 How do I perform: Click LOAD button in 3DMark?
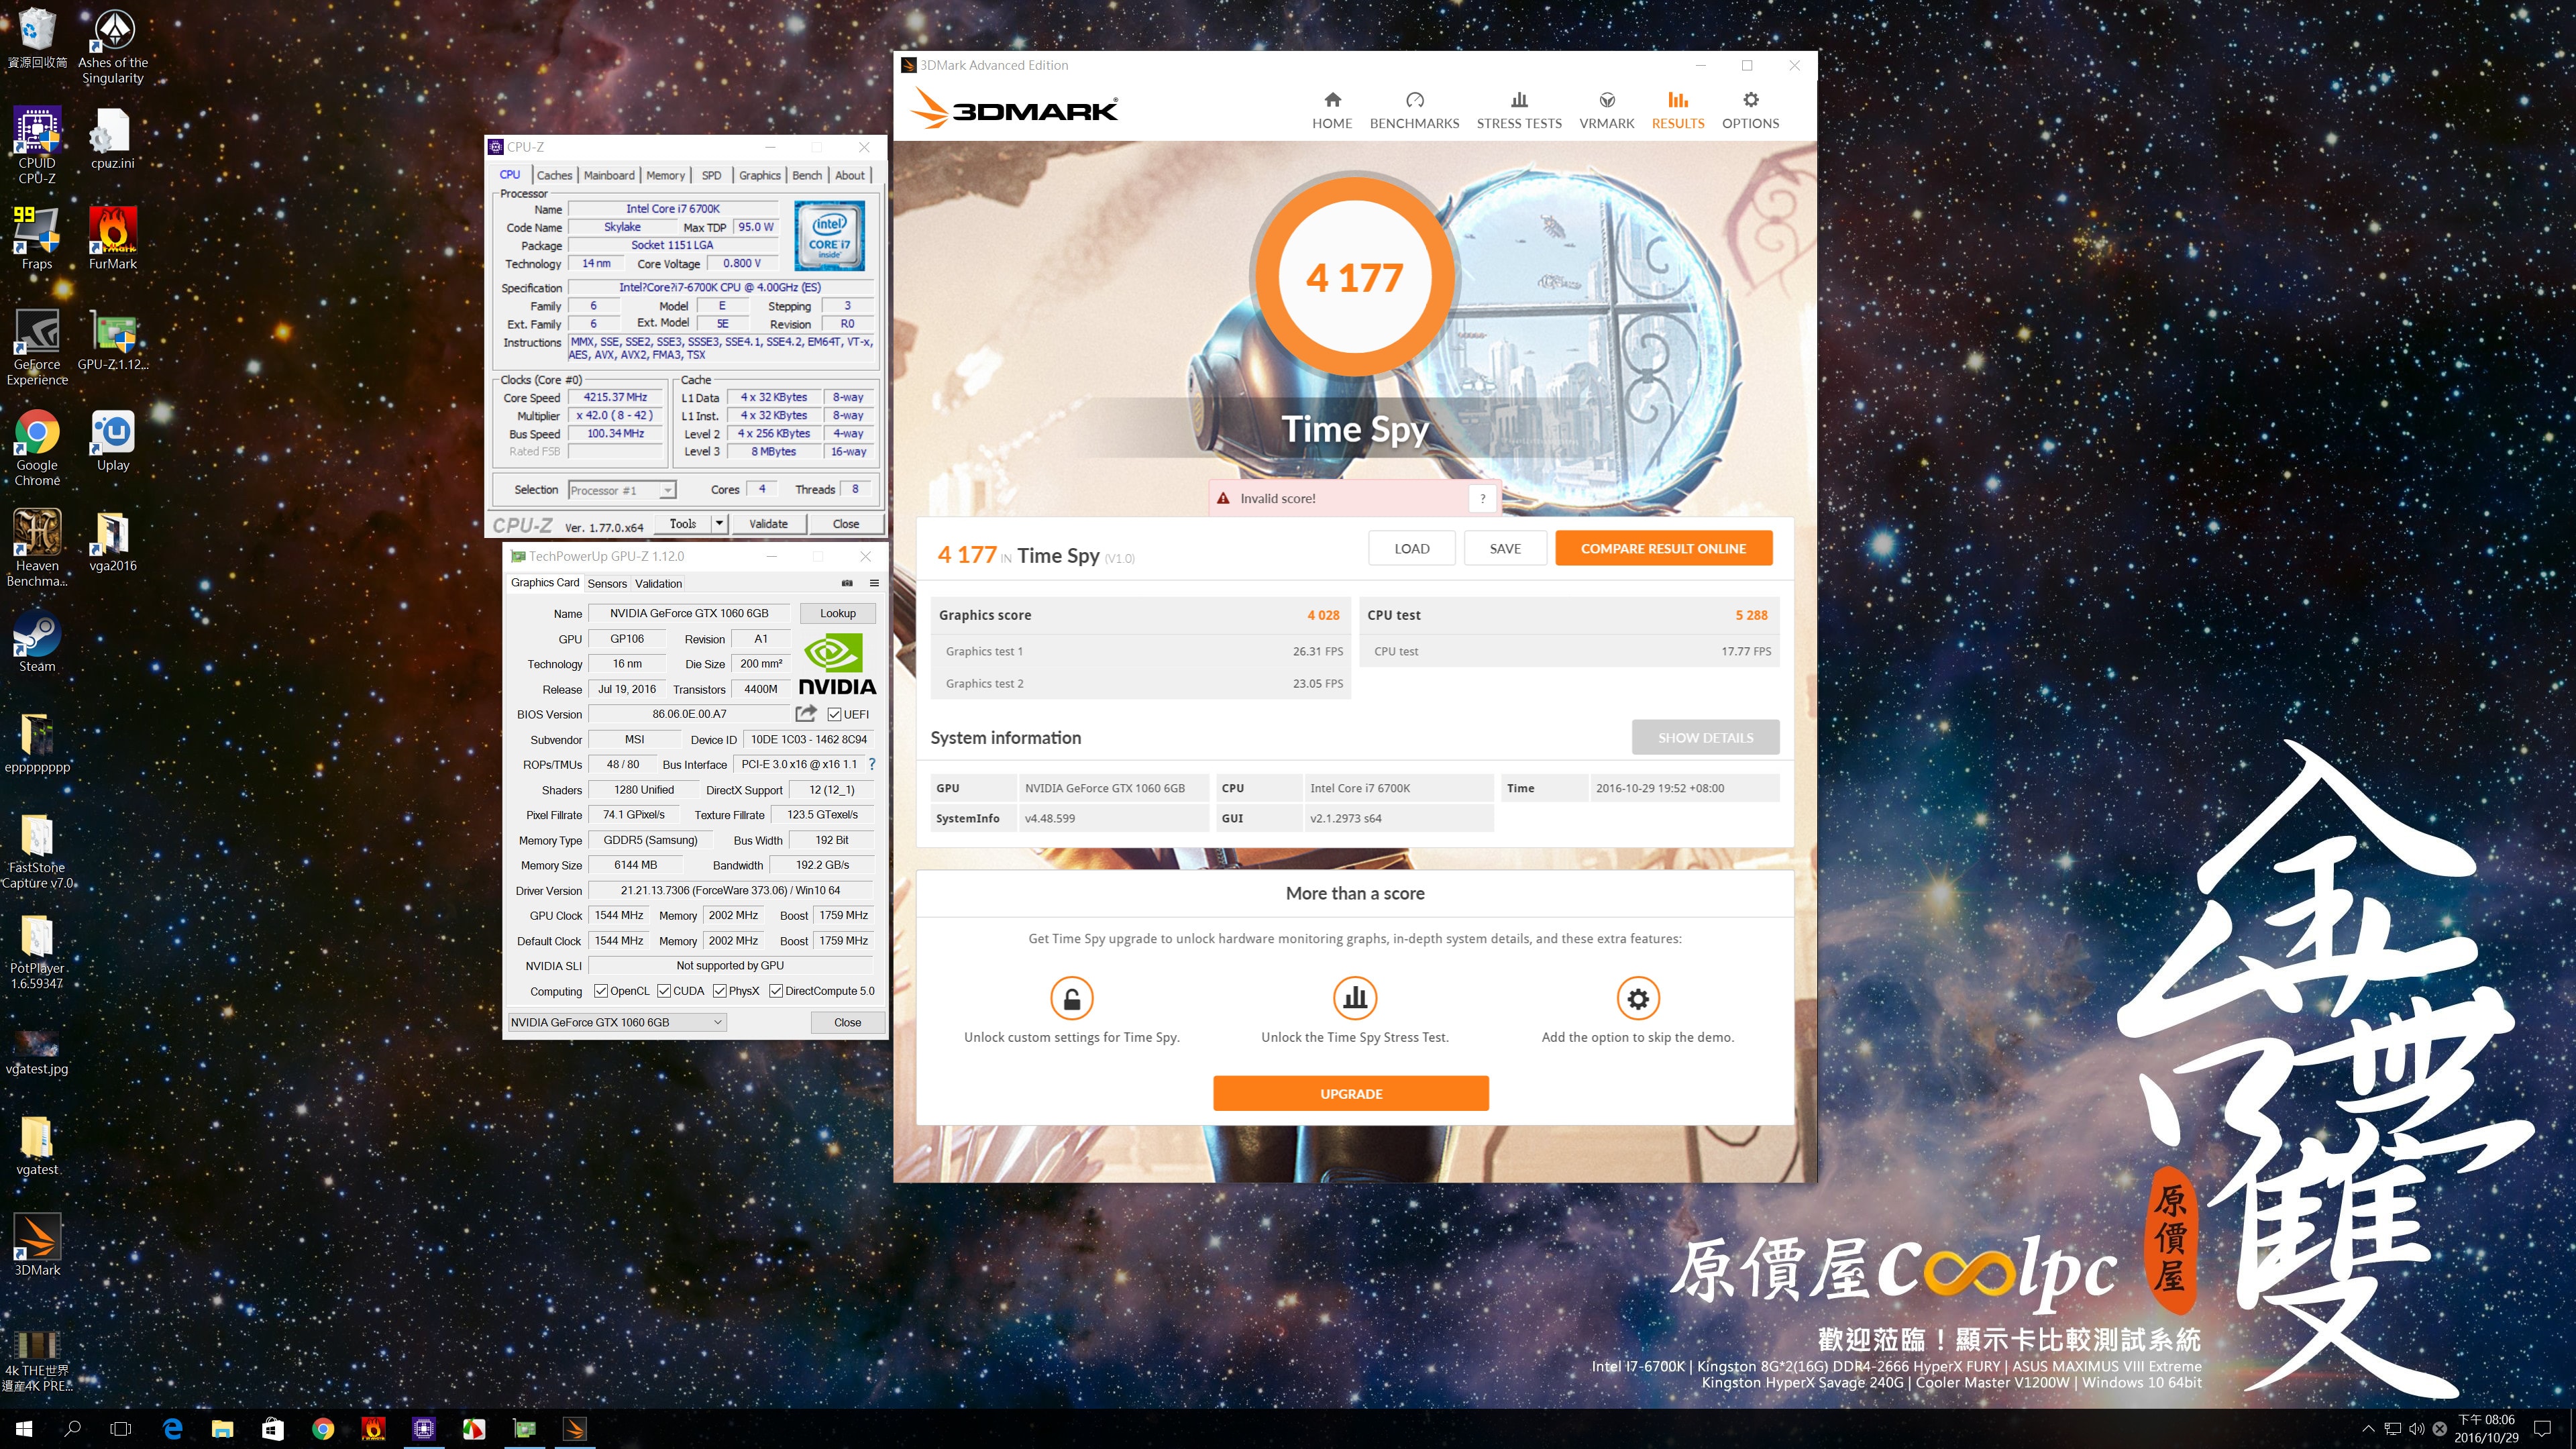pos(1411,548)
